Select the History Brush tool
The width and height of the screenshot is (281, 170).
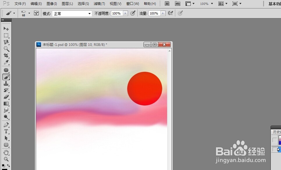(6, 90)
